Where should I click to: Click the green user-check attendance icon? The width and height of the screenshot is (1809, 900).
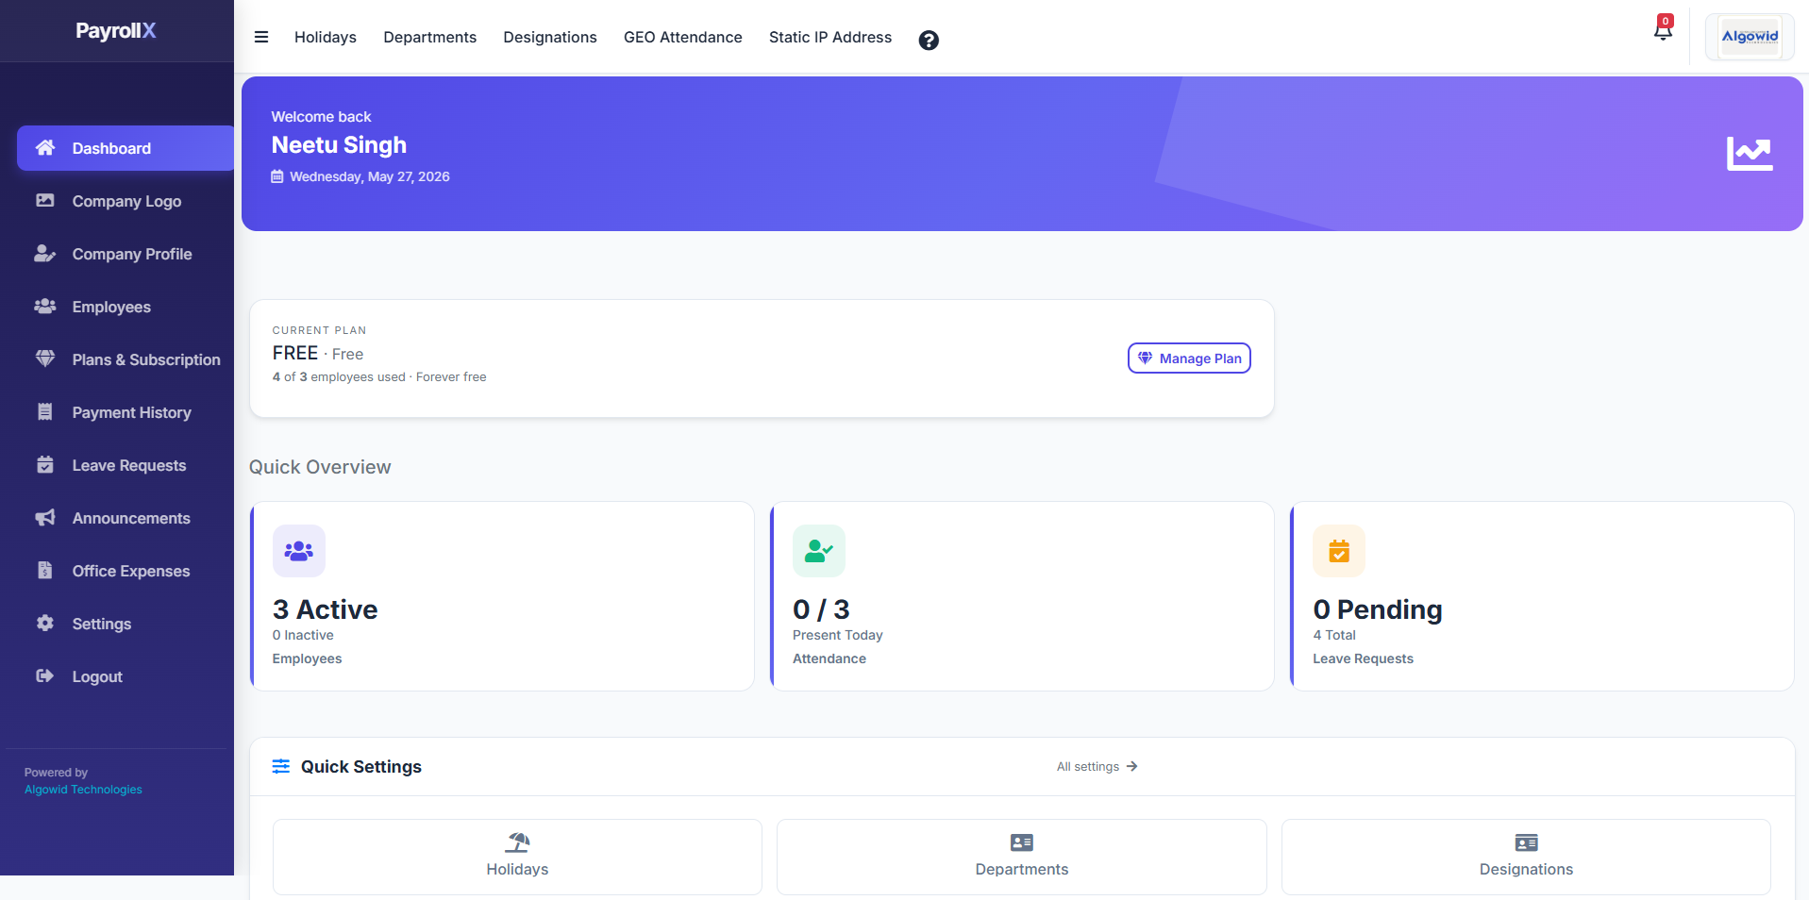pyautogui.click(x=819, y=551)
